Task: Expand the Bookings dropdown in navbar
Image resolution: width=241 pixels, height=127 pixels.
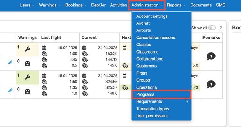Action: coord(76,5)
